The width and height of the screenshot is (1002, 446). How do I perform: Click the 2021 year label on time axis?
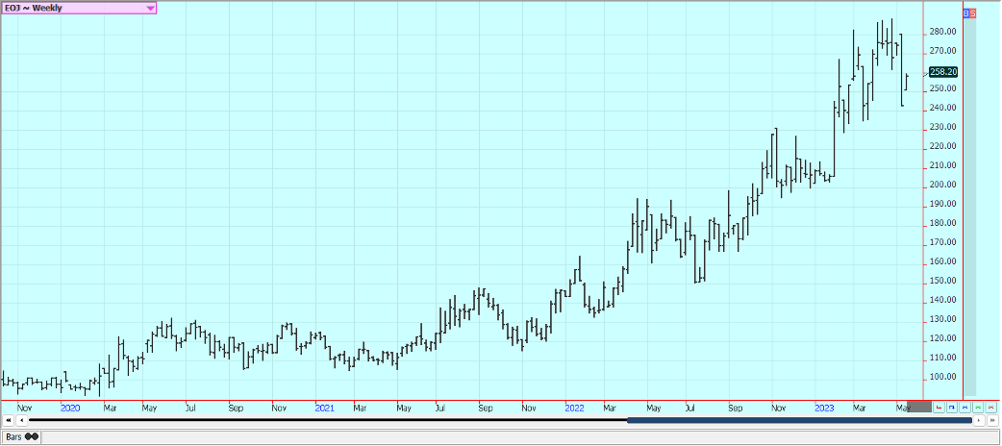(324, 407)
